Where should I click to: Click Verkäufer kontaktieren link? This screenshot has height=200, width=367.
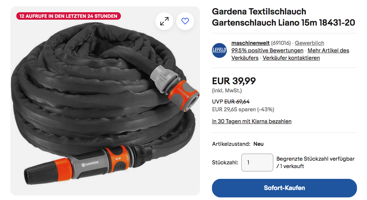click(x=291, y=58)
